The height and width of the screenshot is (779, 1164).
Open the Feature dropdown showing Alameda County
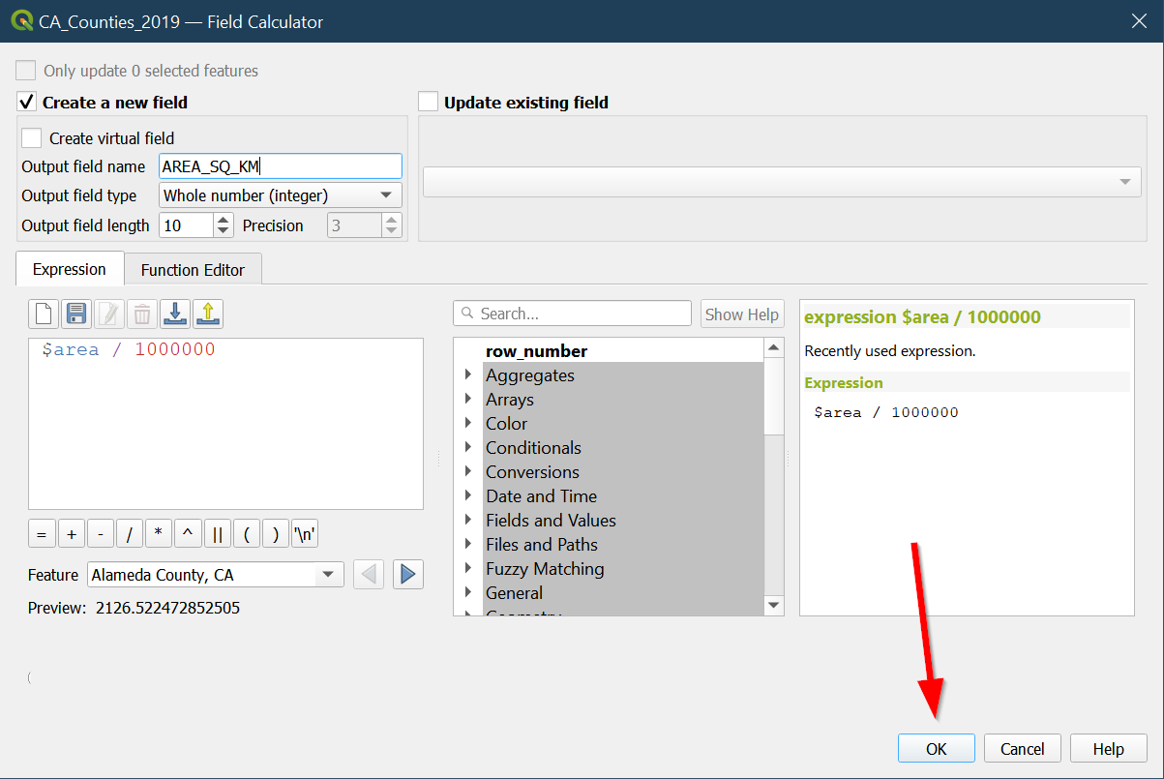tap(215, 575)
